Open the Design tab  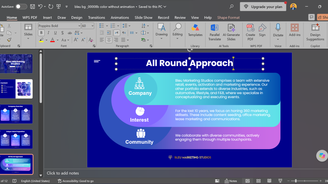click(x=77, y=17)
